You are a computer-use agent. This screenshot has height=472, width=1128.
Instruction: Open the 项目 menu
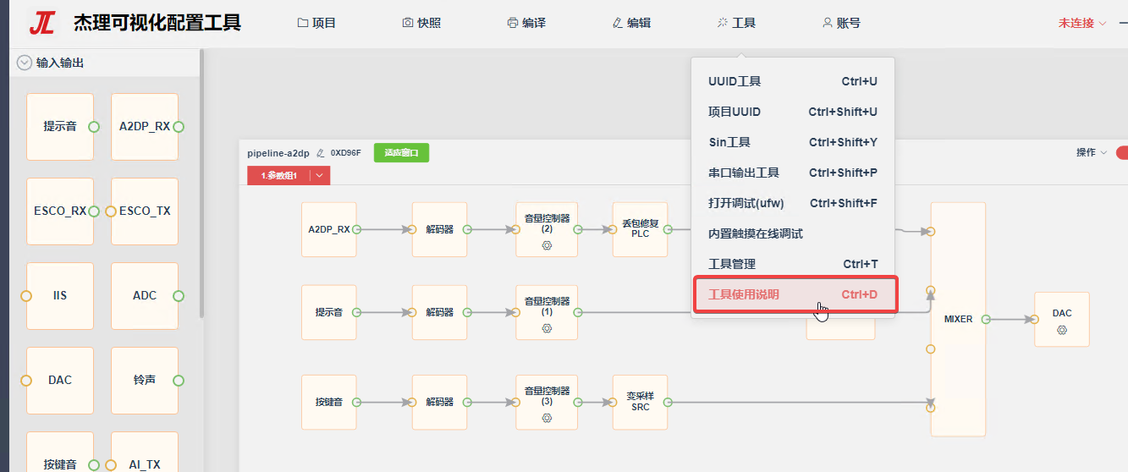click(317, 24)
